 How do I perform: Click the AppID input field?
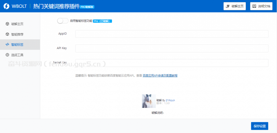click(x=172, y=34)
